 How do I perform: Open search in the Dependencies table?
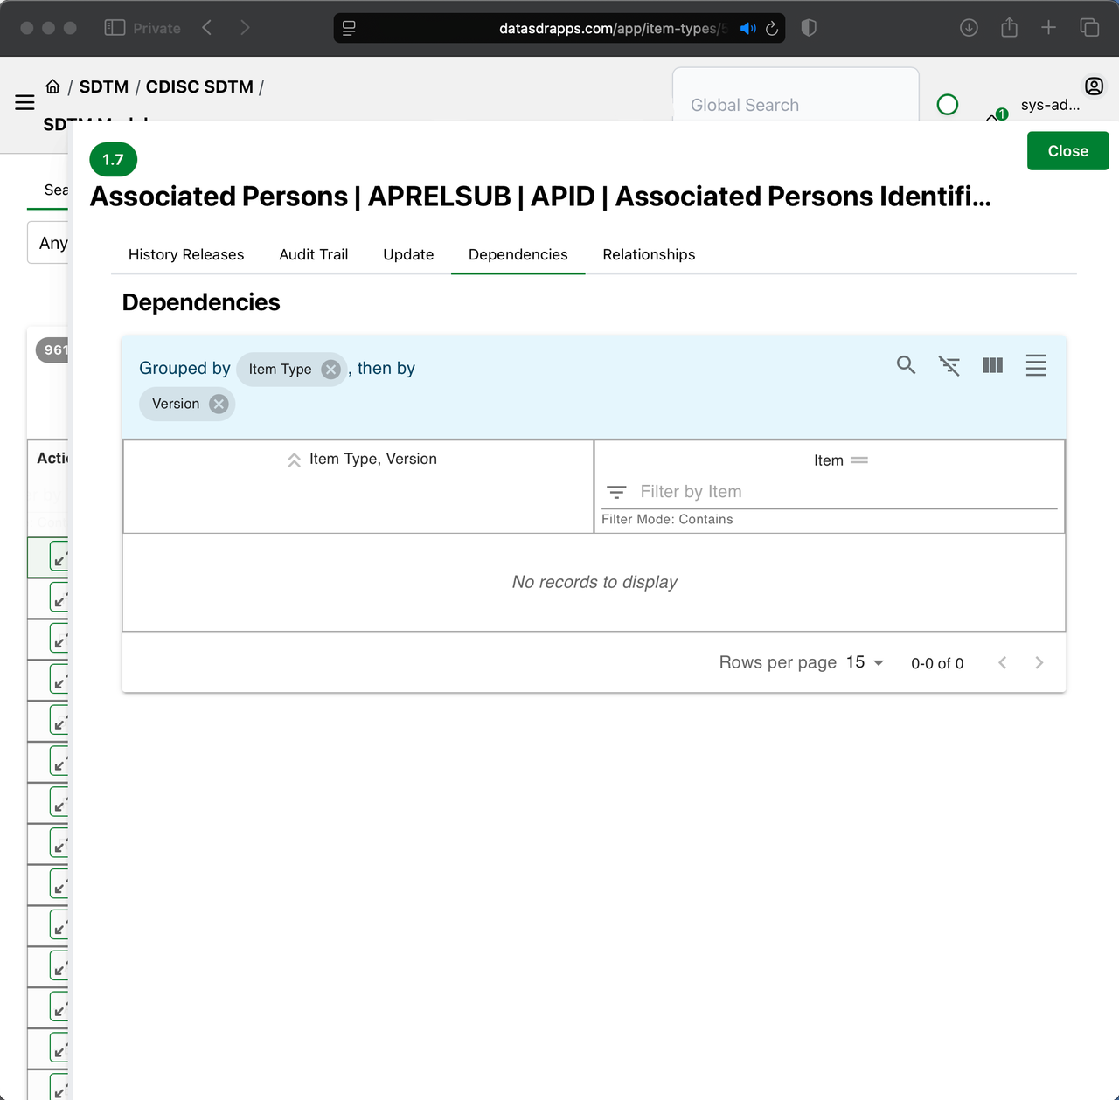point(906,365)
